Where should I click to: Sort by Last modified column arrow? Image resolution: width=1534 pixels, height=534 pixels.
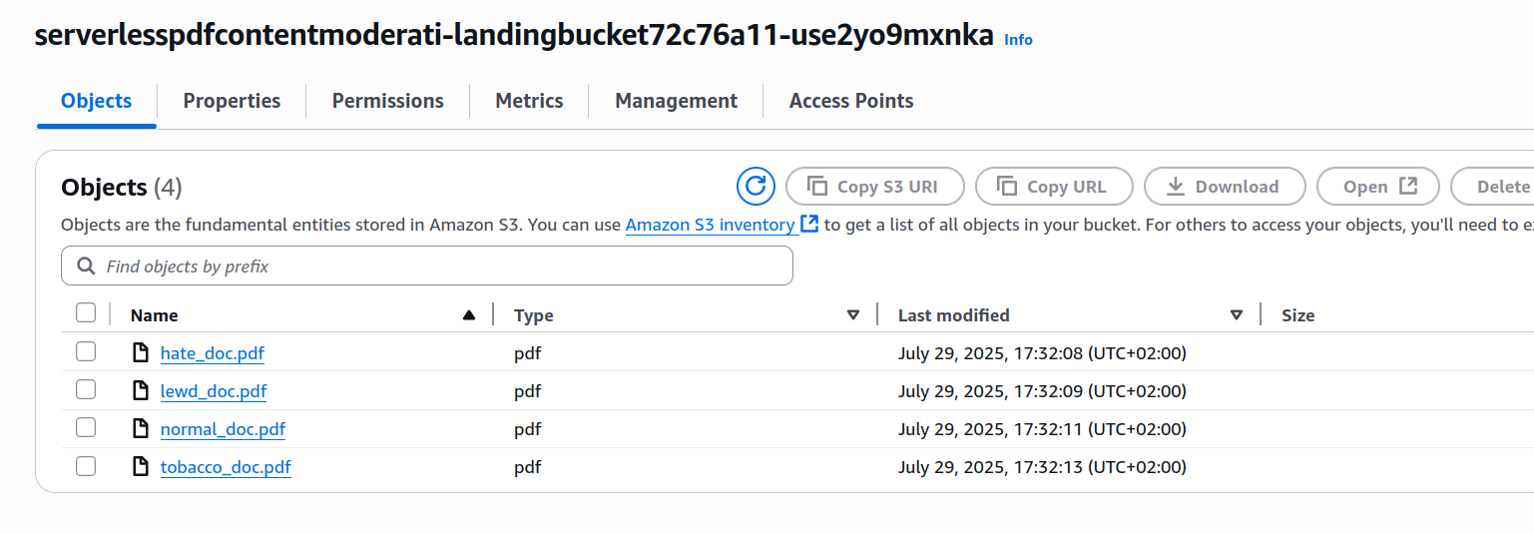[x=1237, y=315]
